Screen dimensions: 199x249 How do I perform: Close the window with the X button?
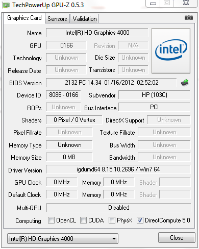click(x=186, y=3)
